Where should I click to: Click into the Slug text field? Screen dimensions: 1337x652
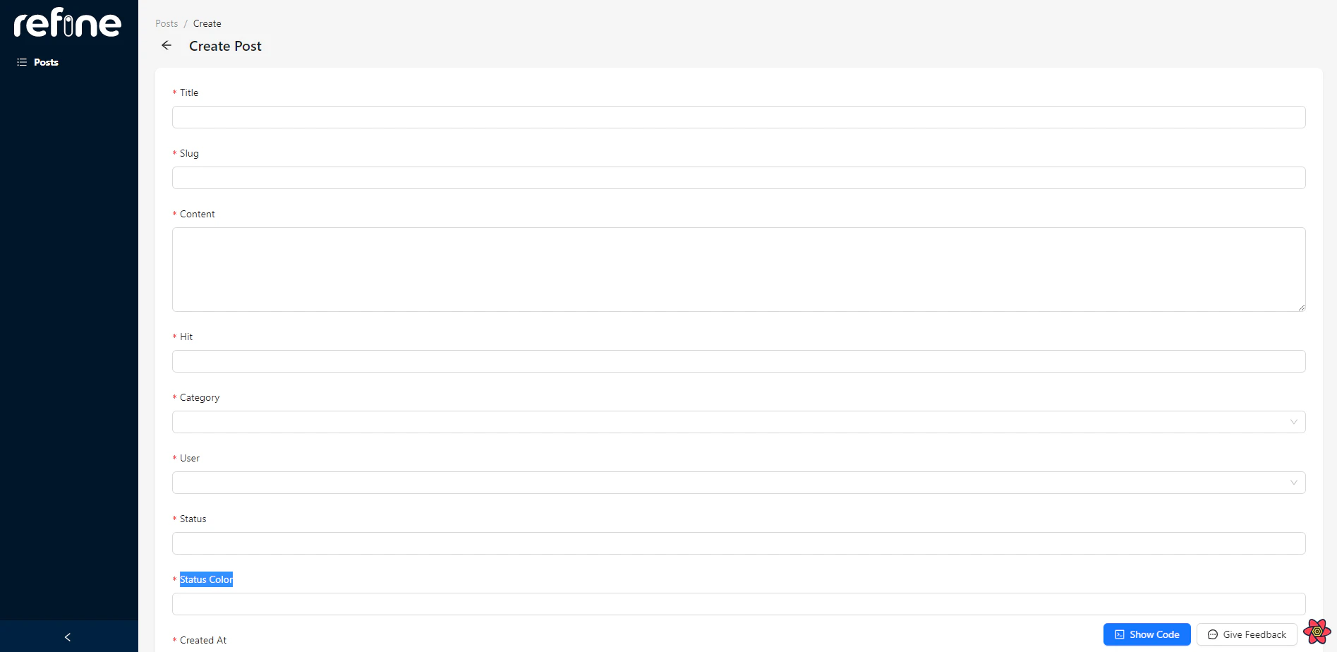738,178
